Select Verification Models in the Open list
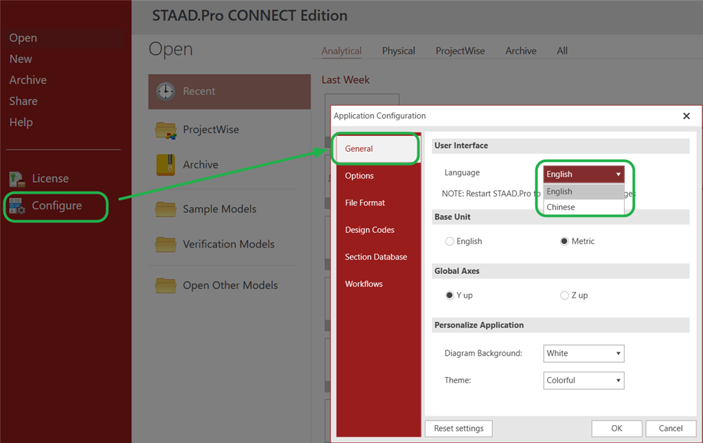This screenshot has height=443, width=703. tap(230, 245)
